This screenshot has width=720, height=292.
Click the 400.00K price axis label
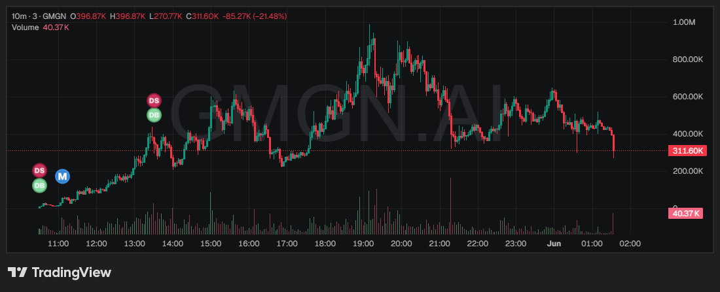tap(688, 133)
